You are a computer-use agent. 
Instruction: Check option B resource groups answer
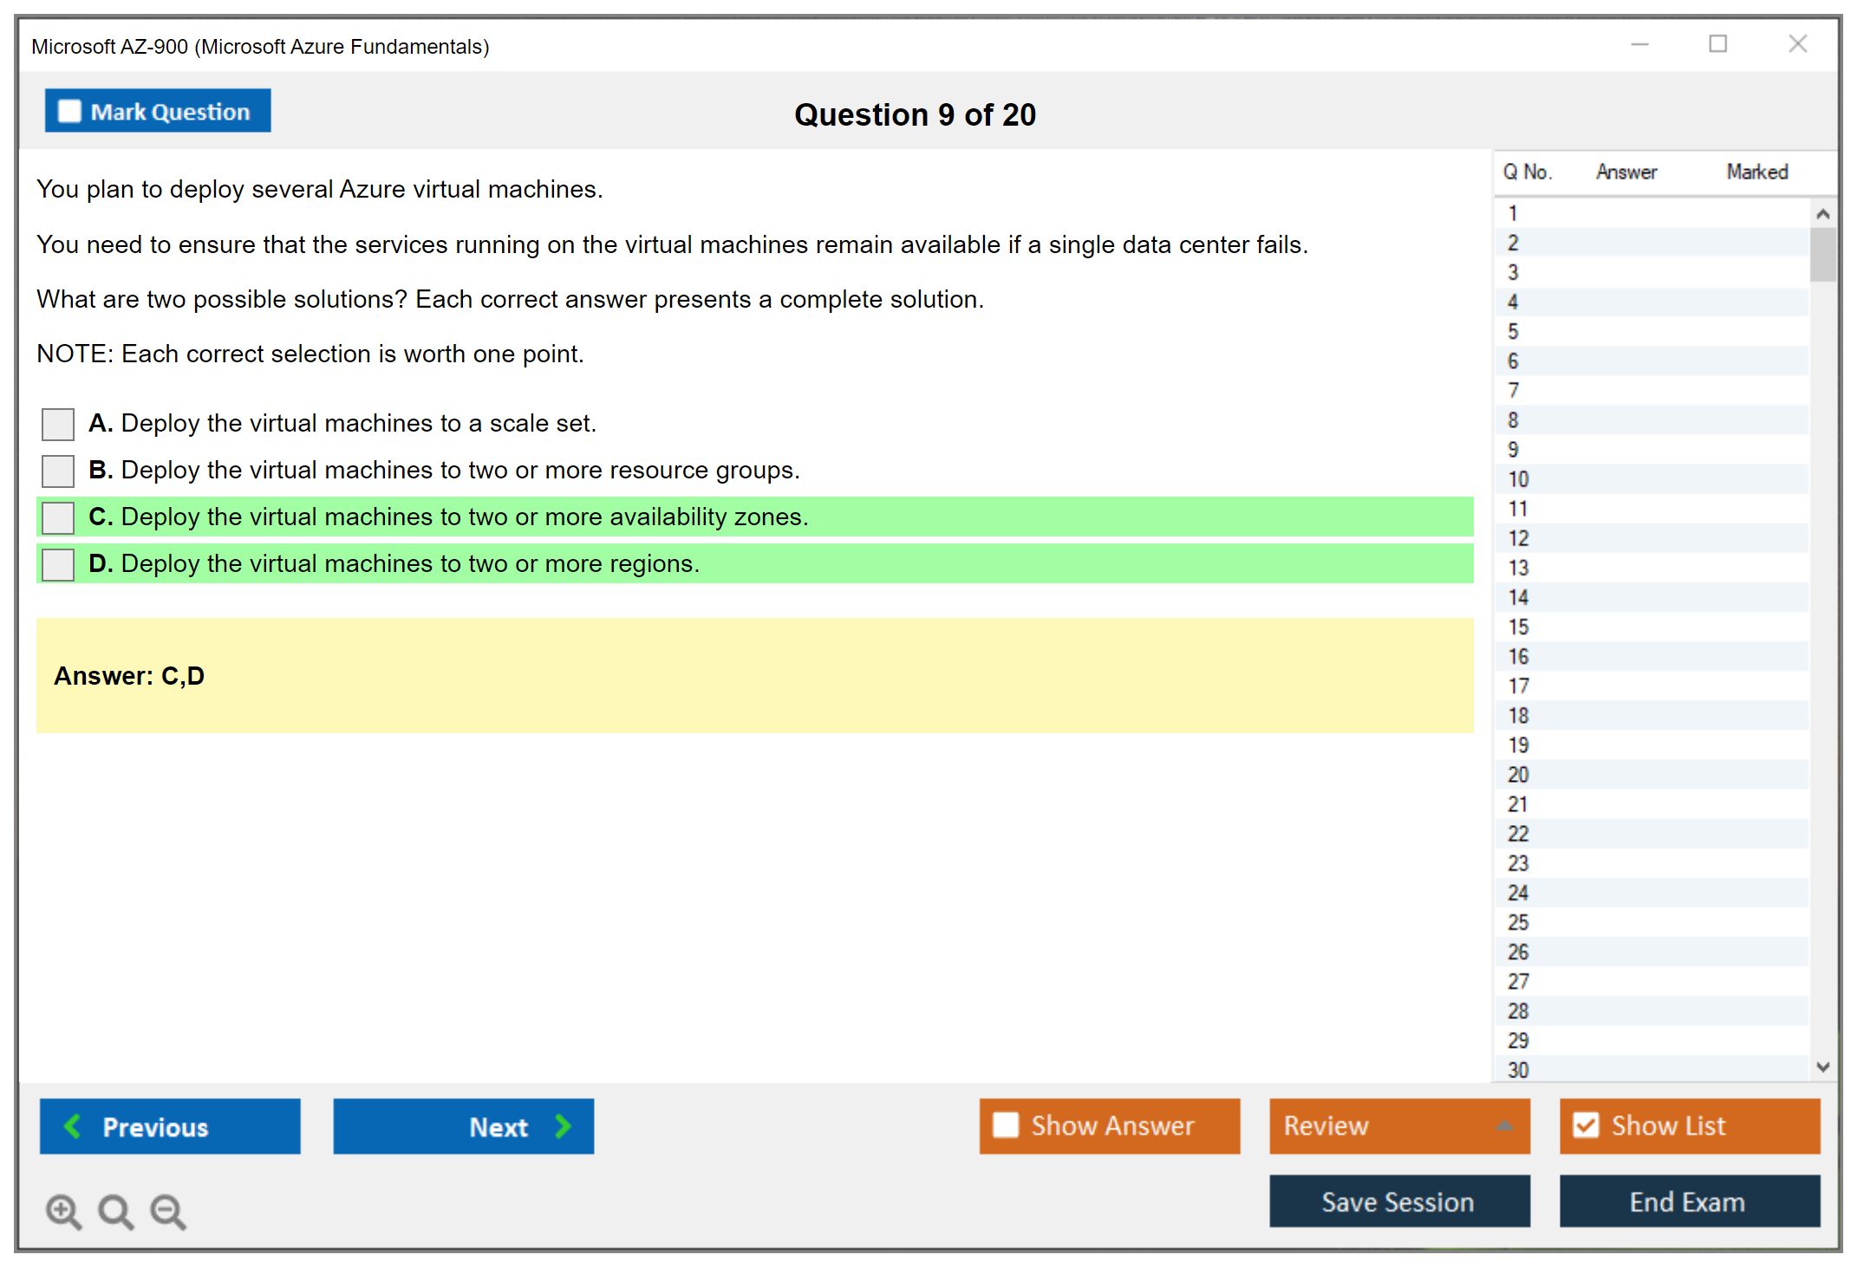(x=58, y=471)
